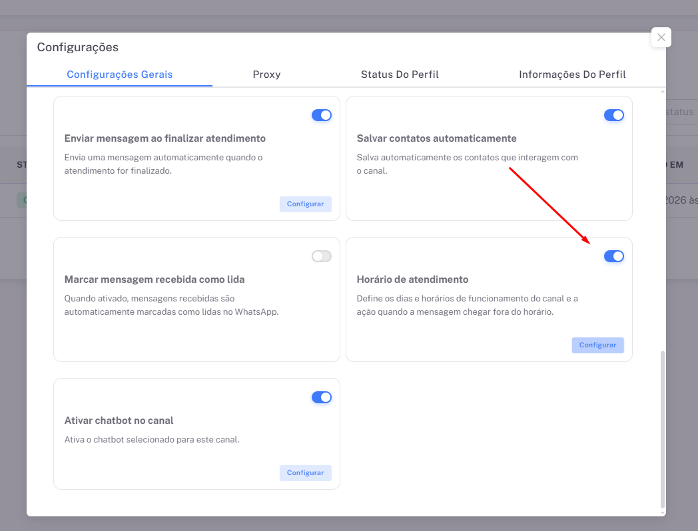The height and width of the screenshot is (531, 698).
Task: Click the scrollbar down arrow
Action: point(662,512)
